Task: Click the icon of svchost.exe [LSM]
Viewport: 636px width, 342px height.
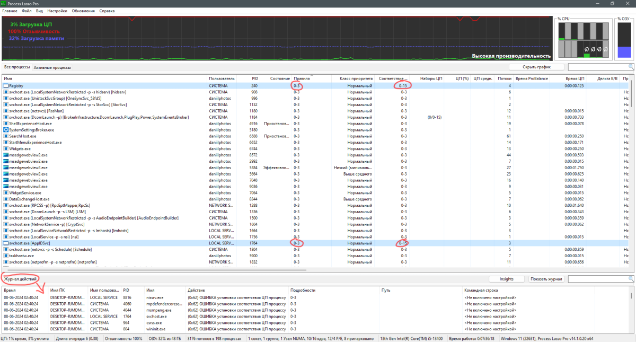Action: pos(6,212)
